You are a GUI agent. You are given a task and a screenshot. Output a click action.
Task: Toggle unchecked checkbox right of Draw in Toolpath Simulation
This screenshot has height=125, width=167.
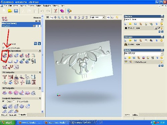(14, 101)
